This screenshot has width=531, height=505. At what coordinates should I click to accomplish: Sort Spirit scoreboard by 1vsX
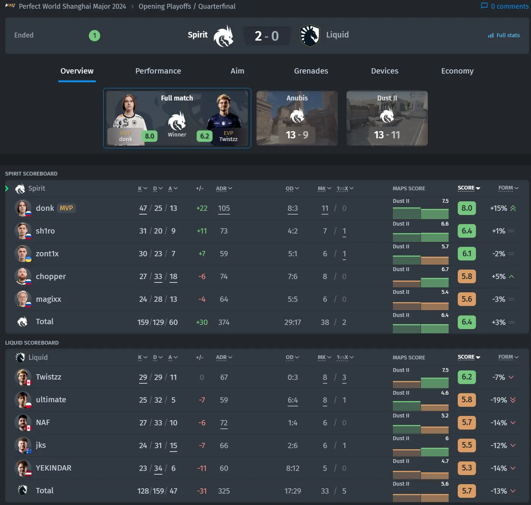pyautogui.click(x=345, y=188)
